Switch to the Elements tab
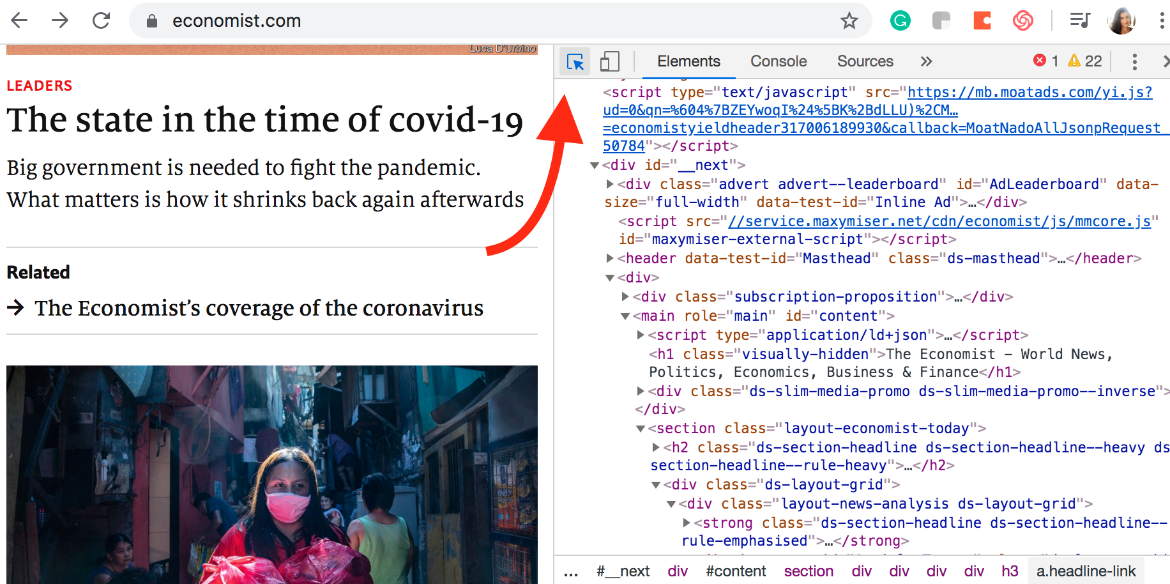The width and height of the screenshot is (1170, 584). 688,61
